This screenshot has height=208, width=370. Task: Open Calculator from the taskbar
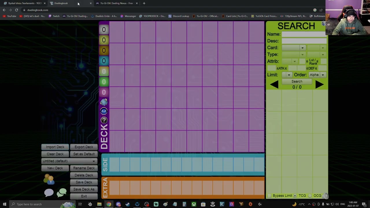[184, 204]
